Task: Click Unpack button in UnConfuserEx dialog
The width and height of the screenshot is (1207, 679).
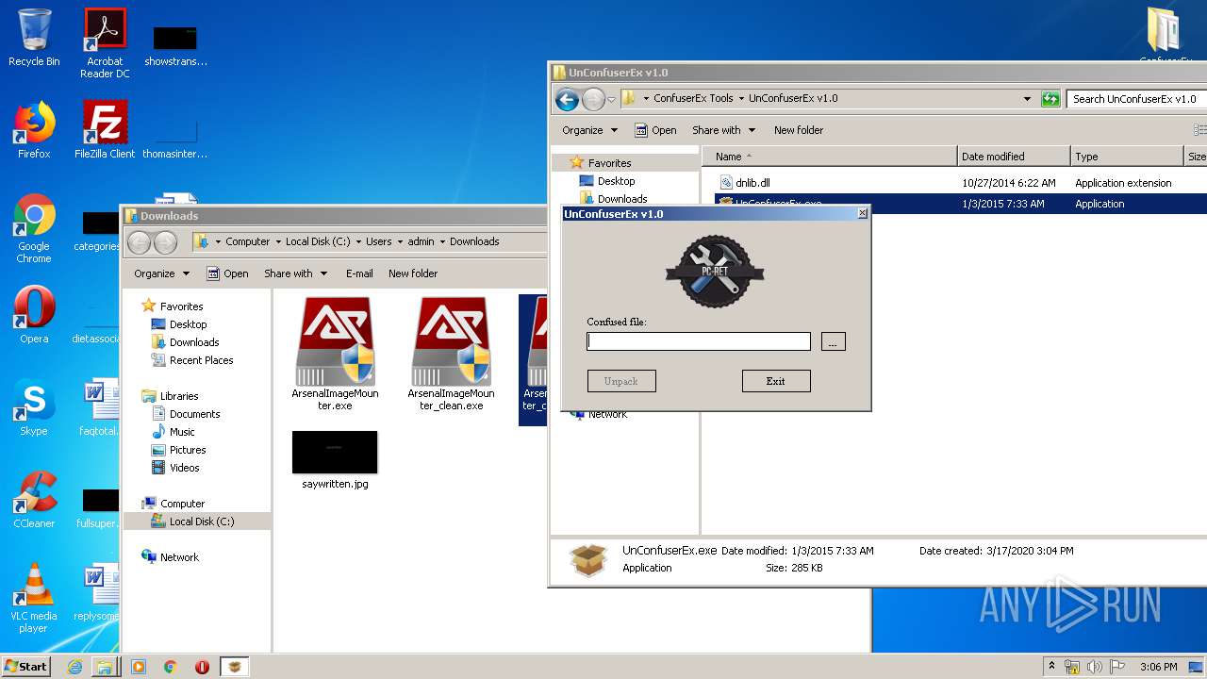Action: (x=621, y=381)
